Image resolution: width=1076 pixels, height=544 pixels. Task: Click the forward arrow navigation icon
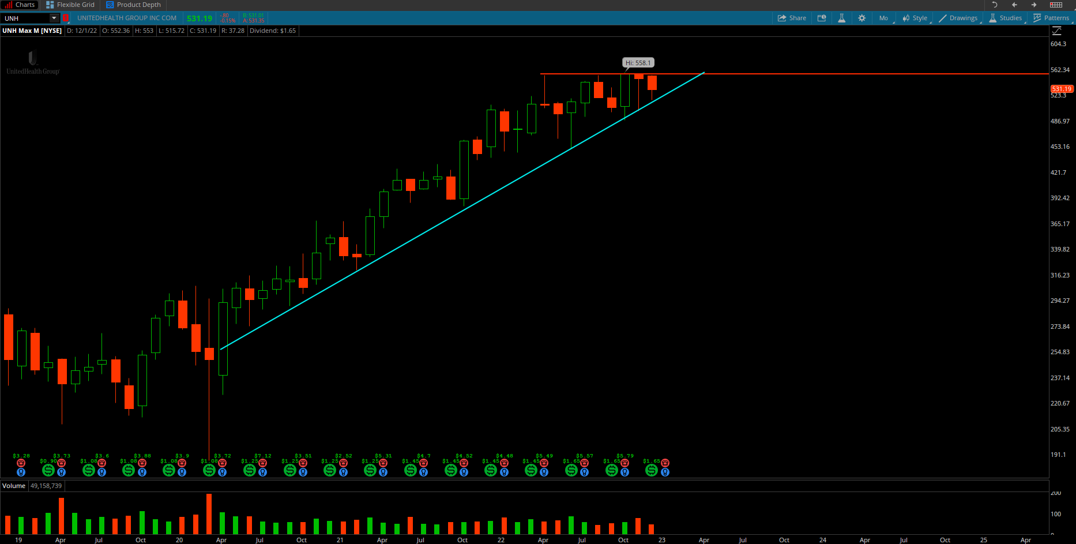point(1034,5)
